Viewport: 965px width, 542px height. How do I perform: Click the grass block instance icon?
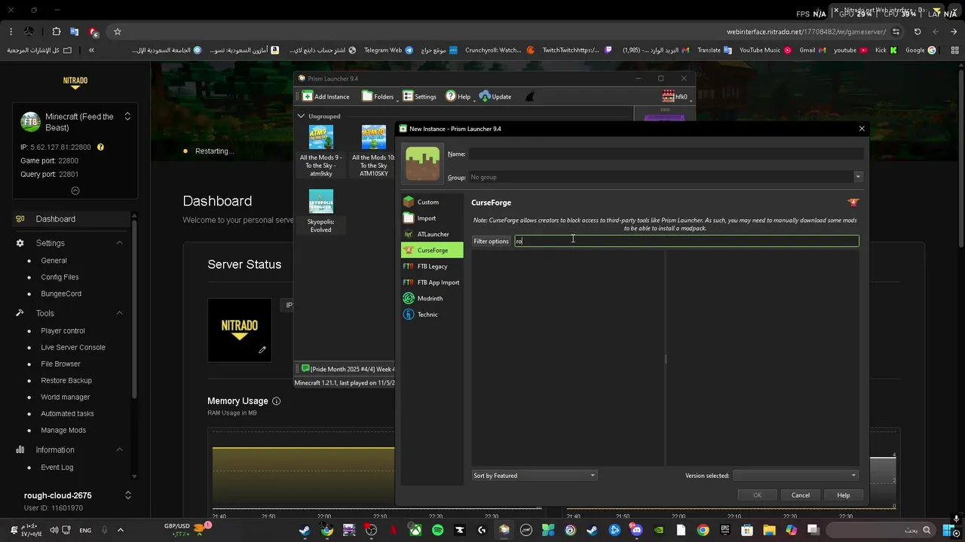click(x=422, y=164)
